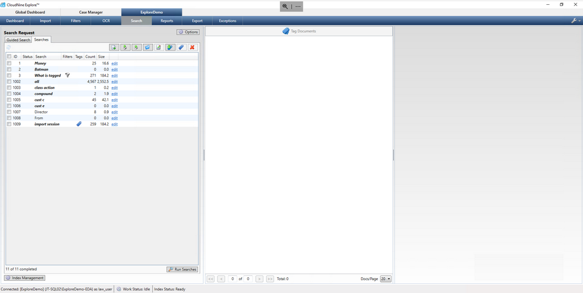
Task: Click the filter funnel icon on 'What is tagged'
Action: (67, 75)
